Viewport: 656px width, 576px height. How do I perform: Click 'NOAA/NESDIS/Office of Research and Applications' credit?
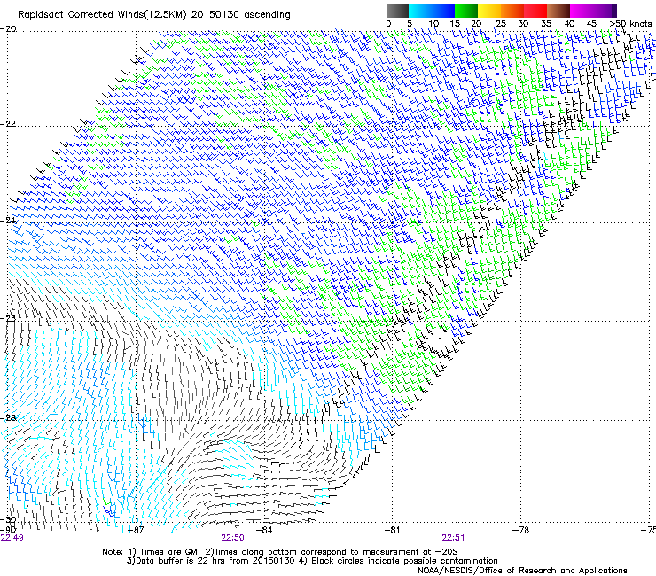[x=522, y=571]
